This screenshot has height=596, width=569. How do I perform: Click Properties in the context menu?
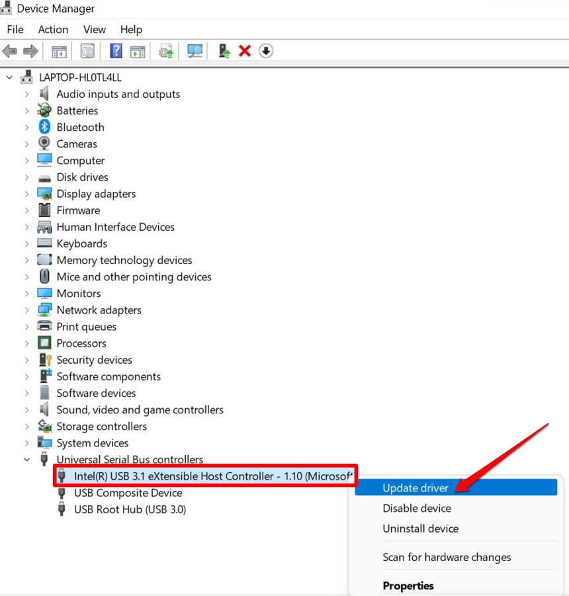coord(408,585)
